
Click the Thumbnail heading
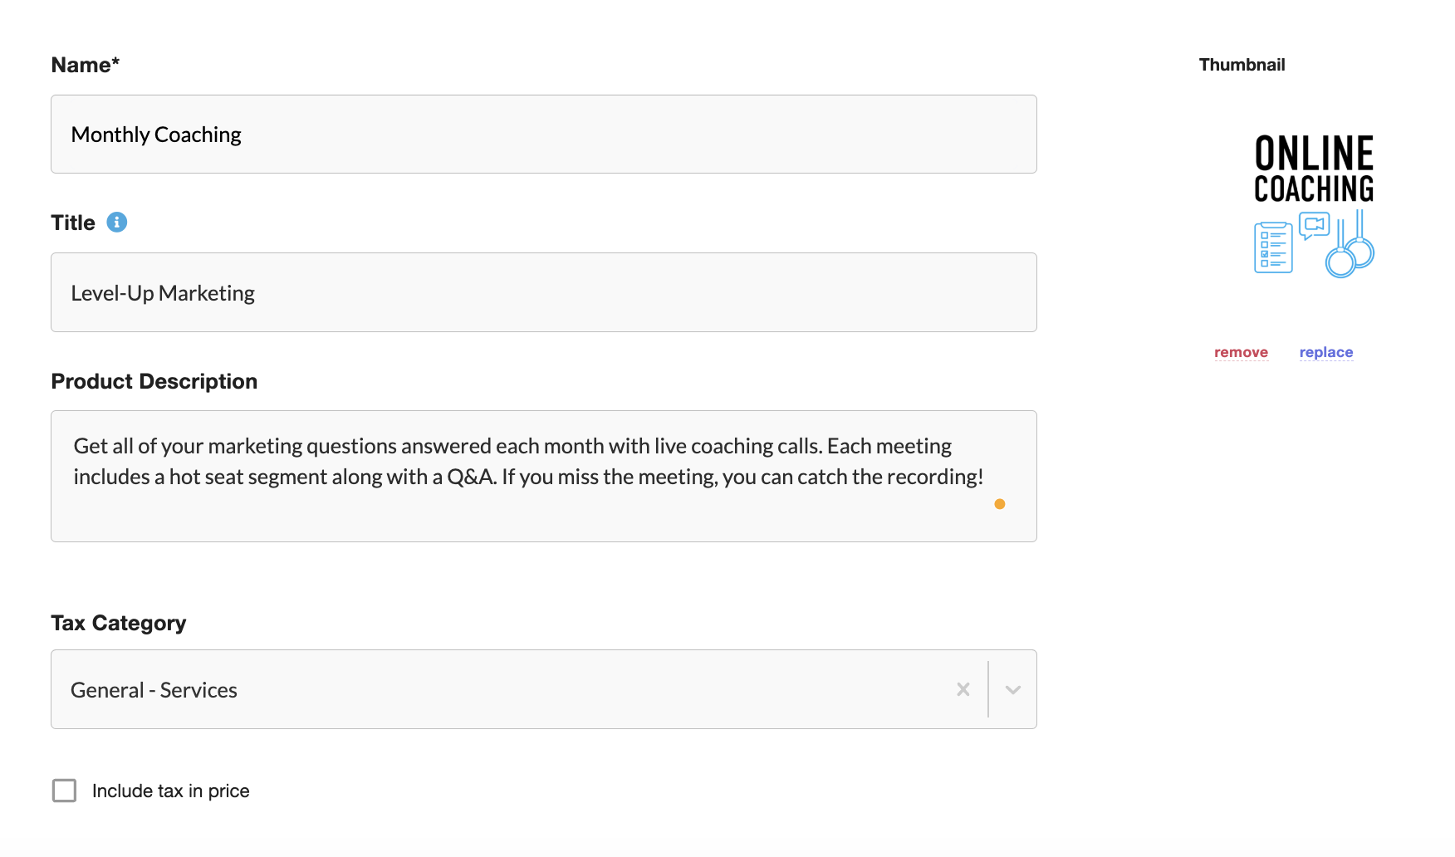(x=1242, y=65)
